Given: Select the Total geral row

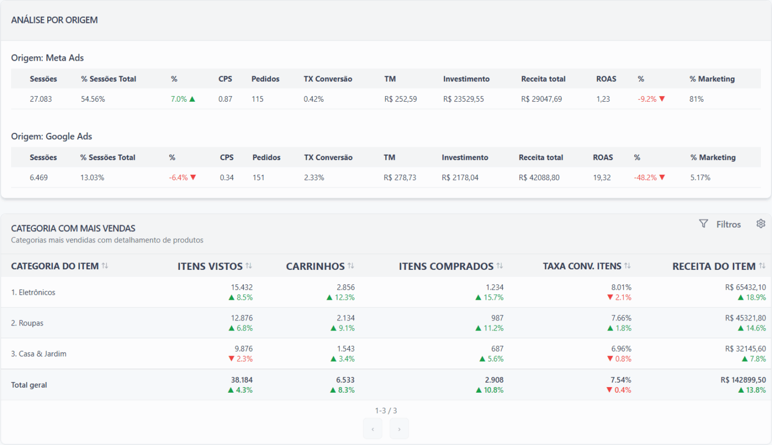Looking at the screenshot, I should [x=386, y=384].
